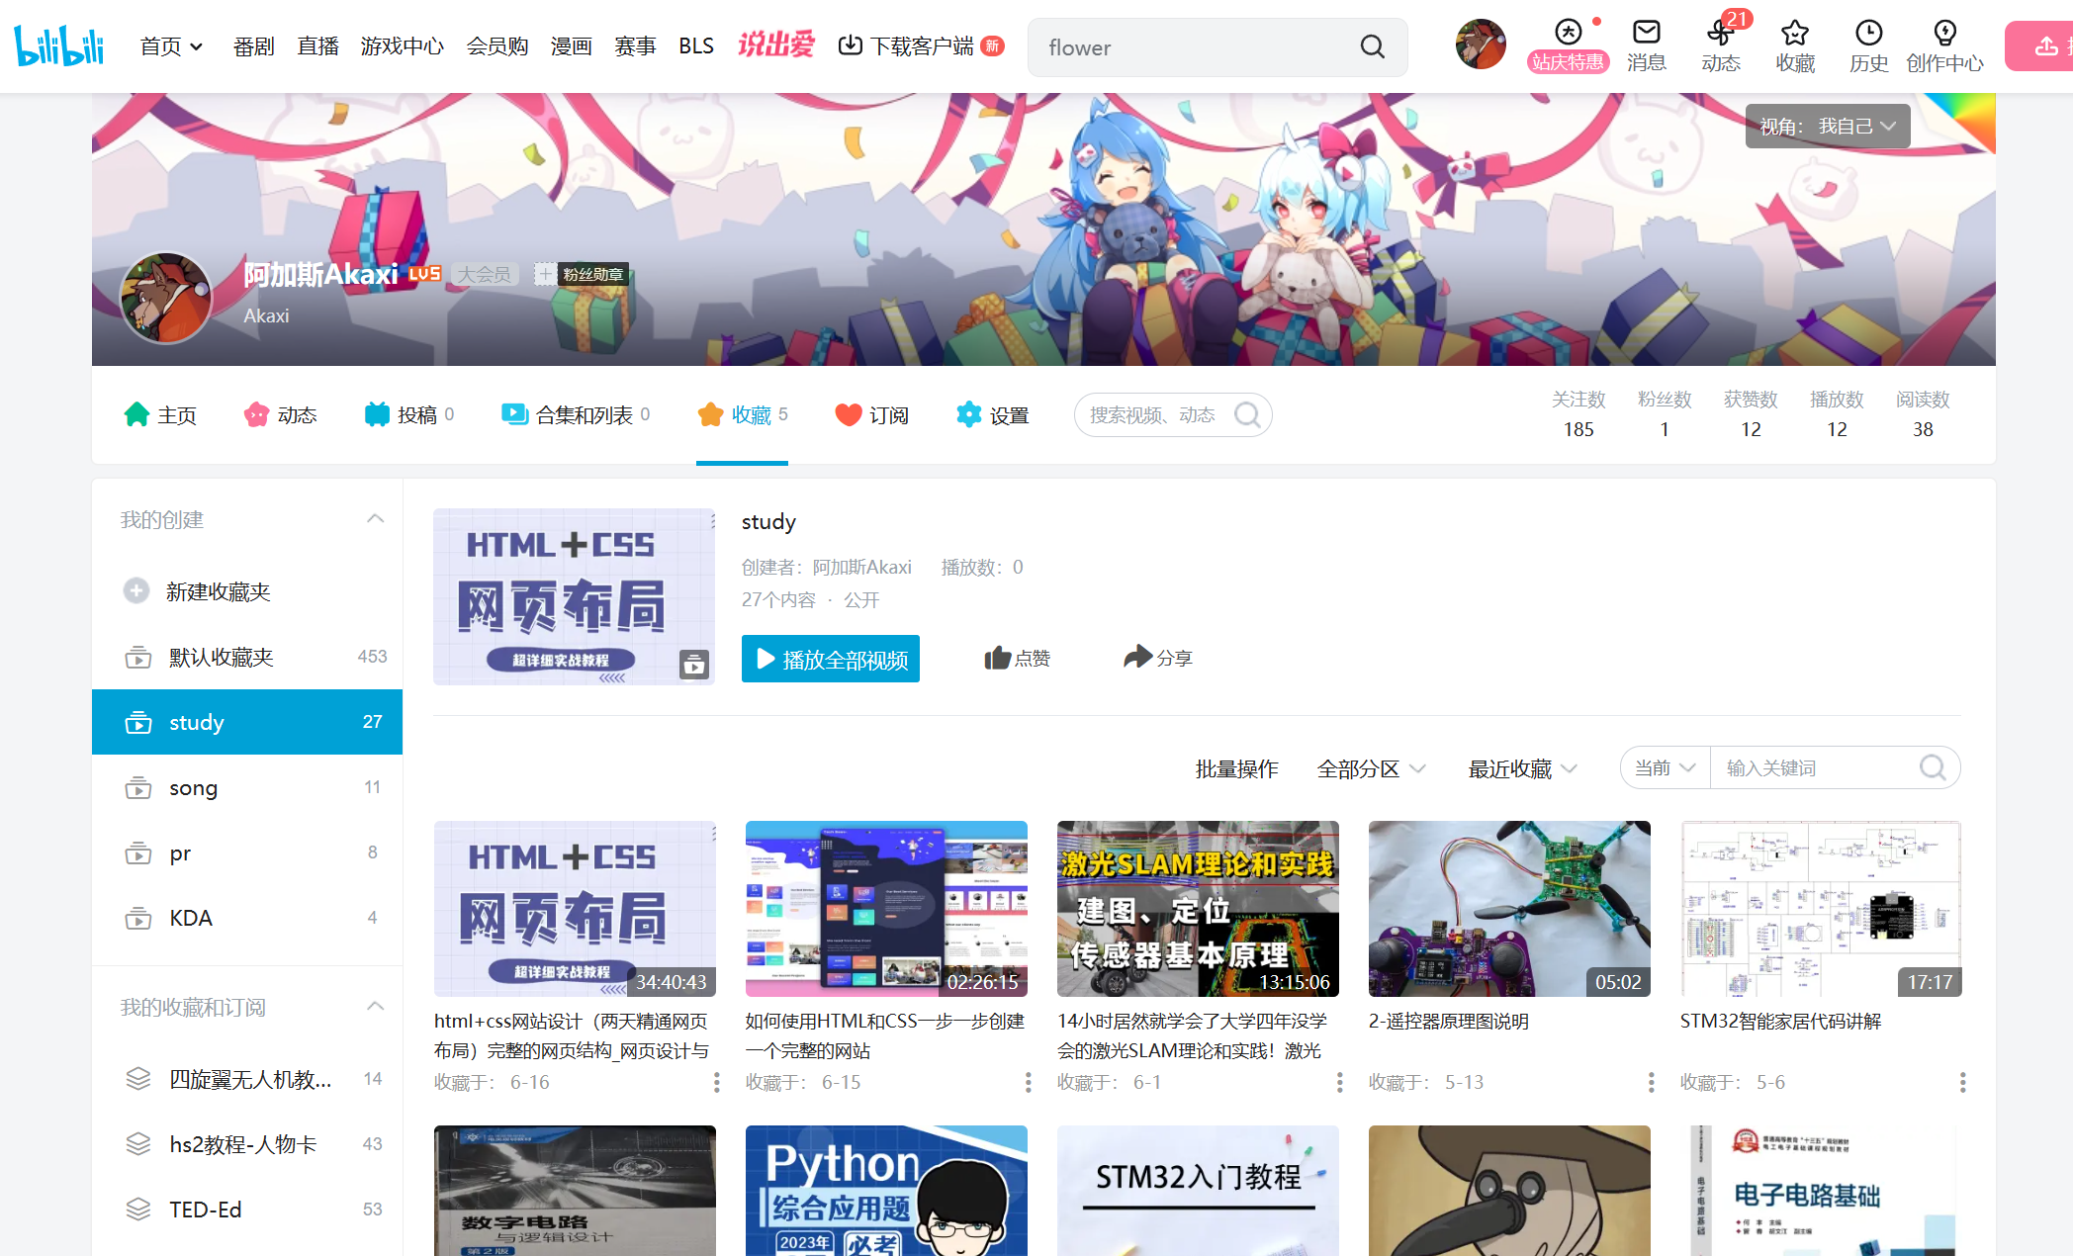Focus the 输入关键词 search field
Image resolution: width=2073 pixels, height=1256 pixels.
(x=1816, y=767)
